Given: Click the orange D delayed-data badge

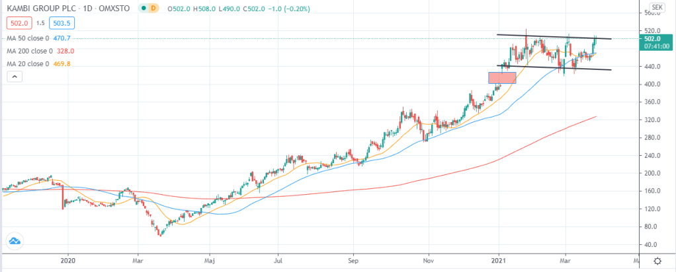Looking at the screenshot, I should coord(153,8).
